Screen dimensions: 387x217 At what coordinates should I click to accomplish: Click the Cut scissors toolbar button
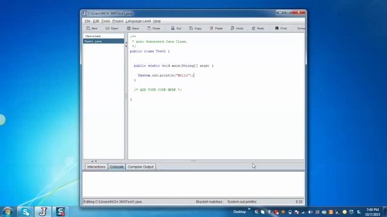(176, 28)
